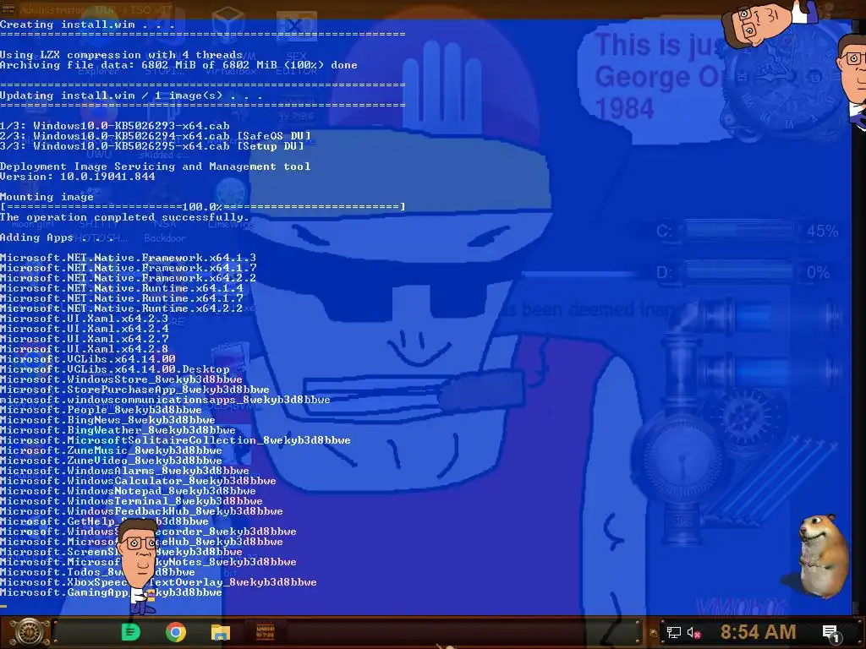
Task: Click Microsoft.People_8wekyb3d8bbwe line
Action: (101, 410)
